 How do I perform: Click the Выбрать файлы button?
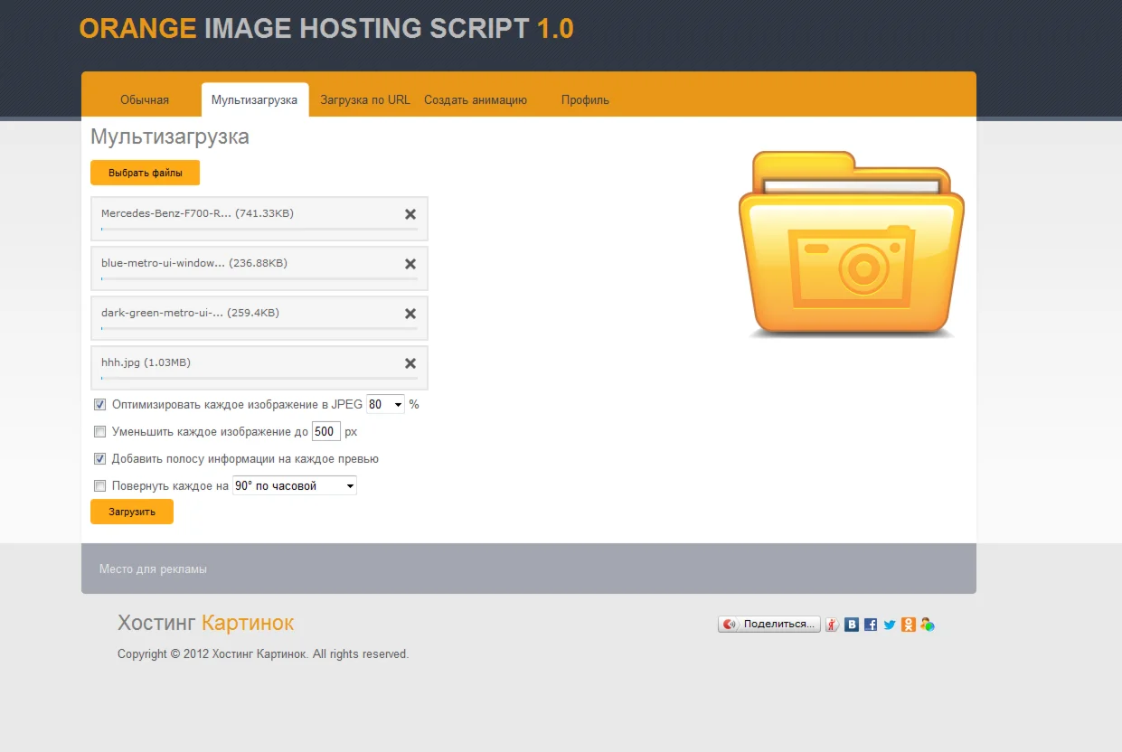click(145, 173)
